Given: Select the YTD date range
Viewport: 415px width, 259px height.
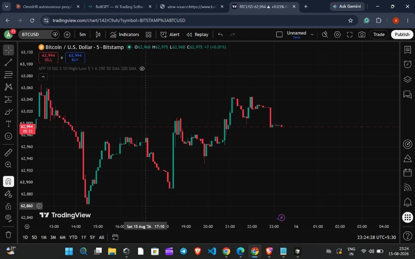Looking at the screenshot, I should click(x=73, y=237).
